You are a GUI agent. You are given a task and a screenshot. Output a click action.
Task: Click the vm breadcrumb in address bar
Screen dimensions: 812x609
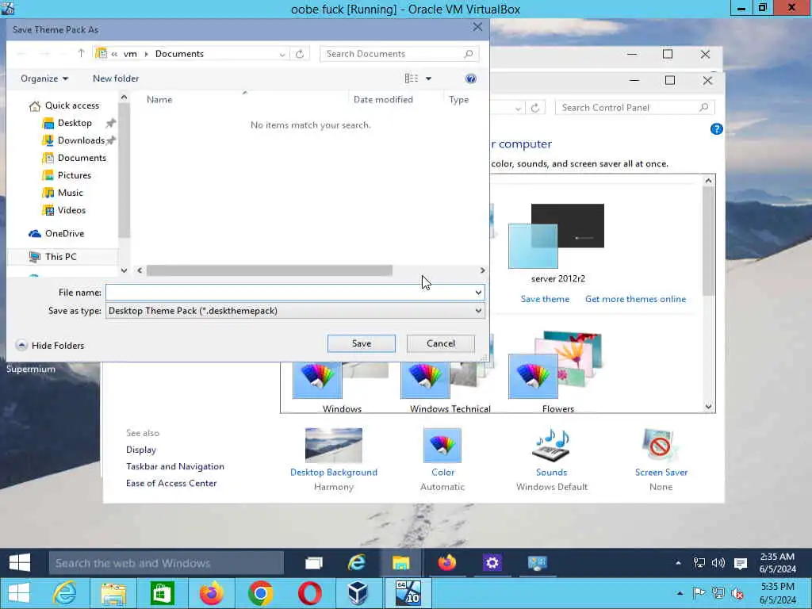(x=130, y=54)
